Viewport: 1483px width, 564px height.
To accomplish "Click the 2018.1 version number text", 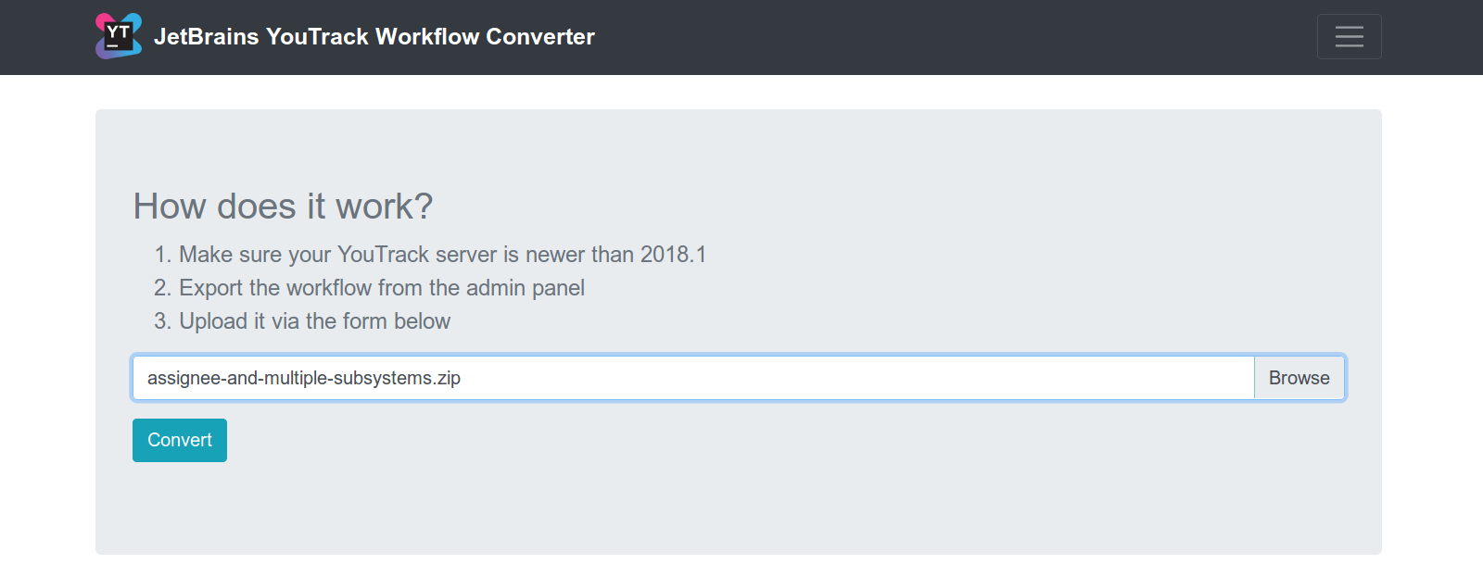I will 673,255.
